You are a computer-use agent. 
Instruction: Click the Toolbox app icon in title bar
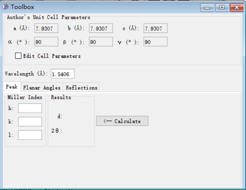pyautogui.click(x=5, y=7)
